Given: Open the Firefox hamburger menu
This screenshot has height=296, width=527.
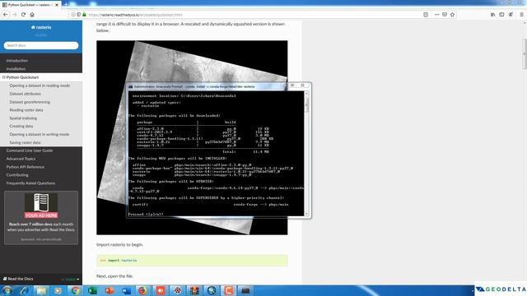Looking at the screenshot, I should tap(521, 15).
